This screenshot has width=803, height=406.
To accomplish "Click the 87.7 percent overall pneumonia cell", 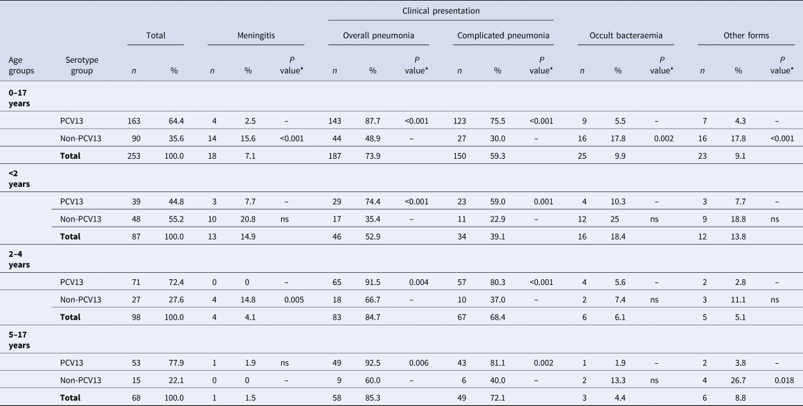I will coord(373,120).
